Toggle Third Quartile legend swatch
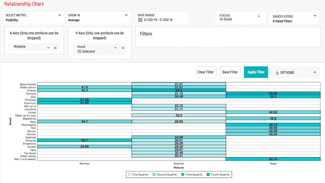The height and width of the screenshot is (183, 325). pos(182,174)
